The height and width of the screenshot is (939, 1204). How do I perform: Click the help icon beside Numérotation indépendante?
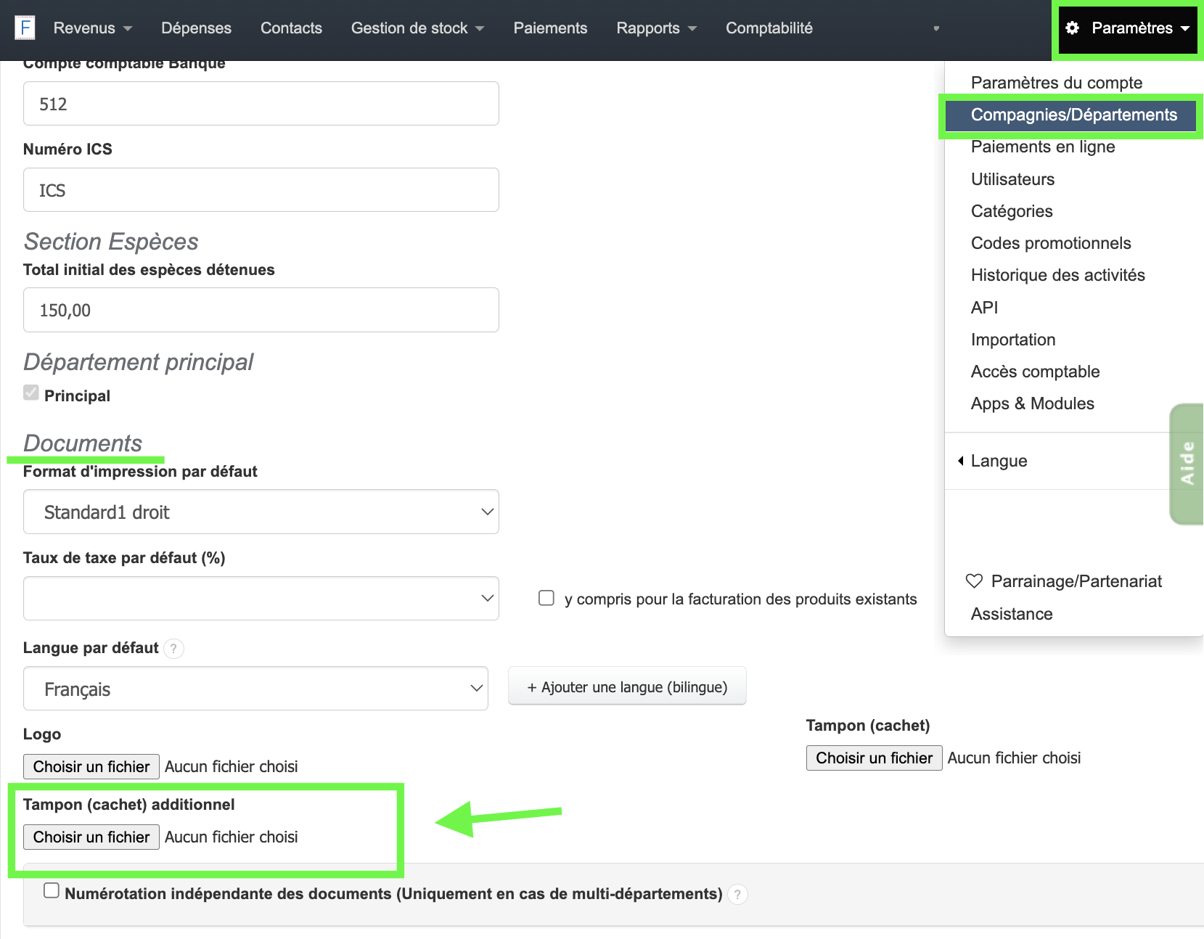[x=737, y=895]
